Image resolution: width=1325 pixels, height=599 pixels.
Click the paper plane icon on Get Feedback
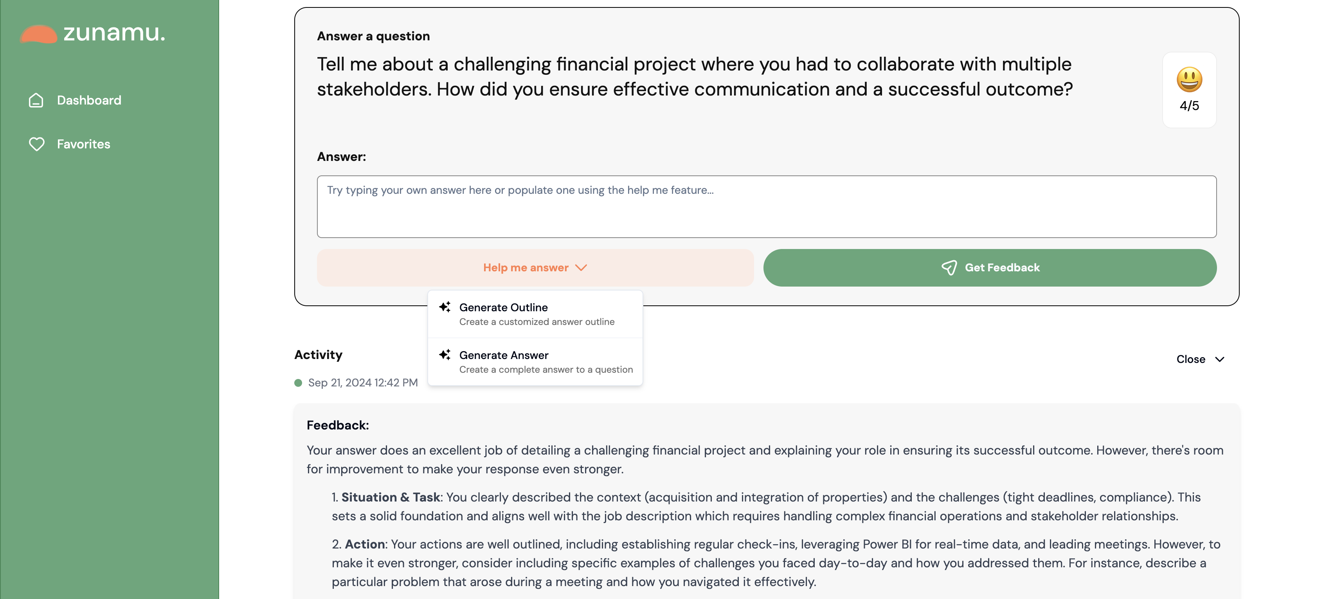[949, 268]
